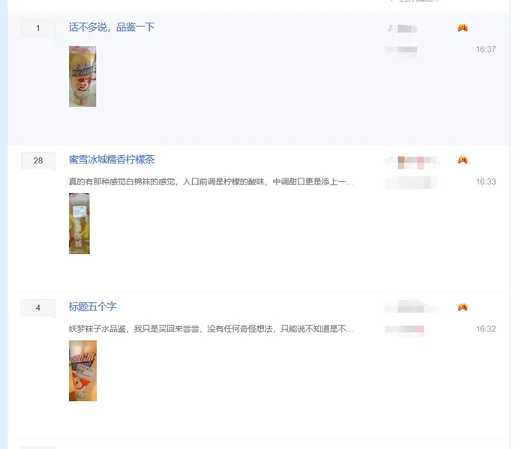The height and width of the screenshot is (449, 519).
Task: Open the thread titled 标题五个字
Action: click(93, 307)
